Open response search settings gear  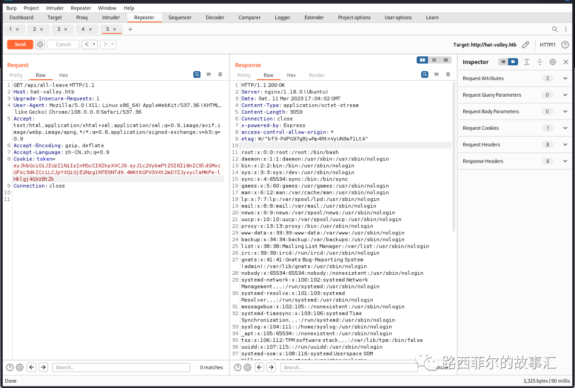(x=248, y=367)
